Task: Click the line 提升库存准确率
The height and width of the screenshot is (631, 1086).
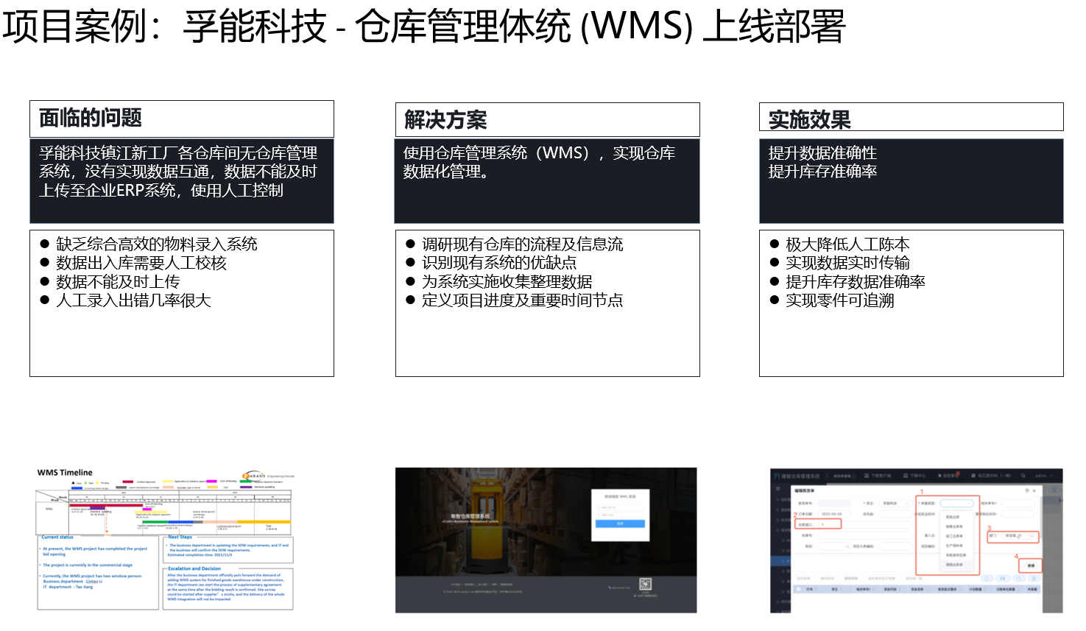Action: [822, 172]
